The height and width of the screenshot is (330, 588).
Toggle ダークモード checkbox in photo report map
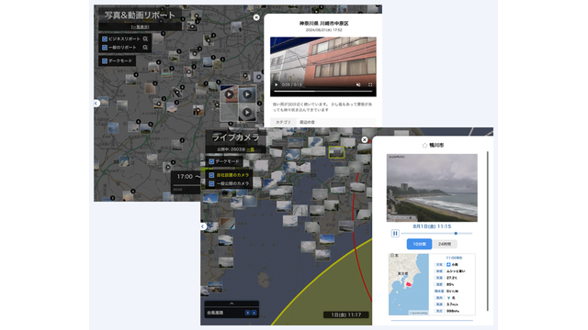click(x=105, y=61)
